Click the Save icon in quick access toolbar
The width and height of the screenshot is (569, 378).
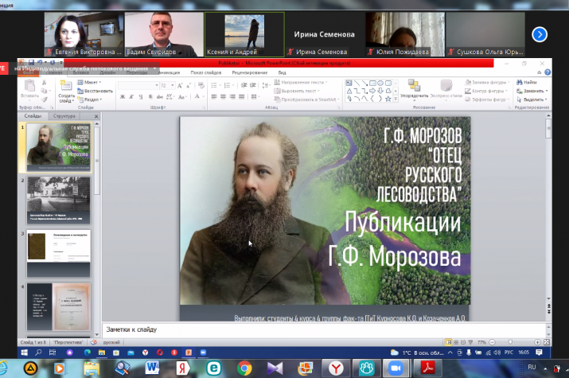(31, 62)
